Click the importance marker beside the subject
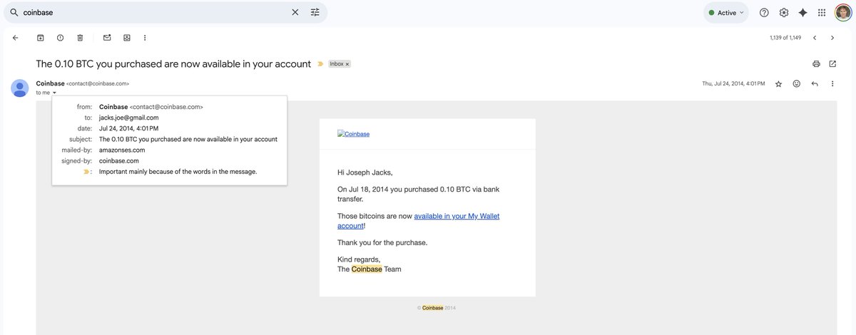Screen dimensions: 856x335 point(320,64)
